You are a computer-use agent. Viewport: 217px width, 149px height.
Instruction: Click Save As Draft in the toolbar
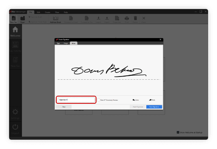pyautogui.click(x=35, y=17)
